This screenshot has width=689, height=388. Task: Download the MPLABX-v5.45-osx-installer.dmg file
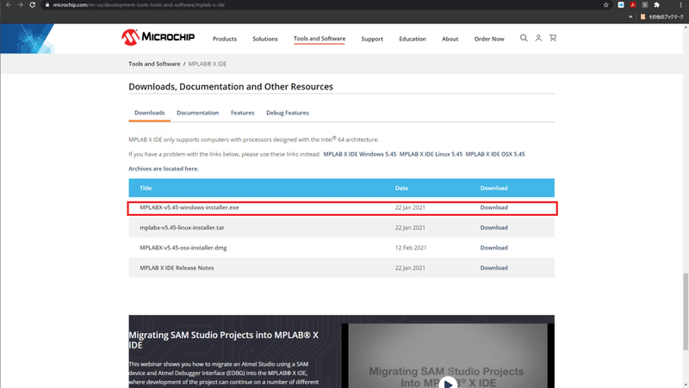click(493, 248)
